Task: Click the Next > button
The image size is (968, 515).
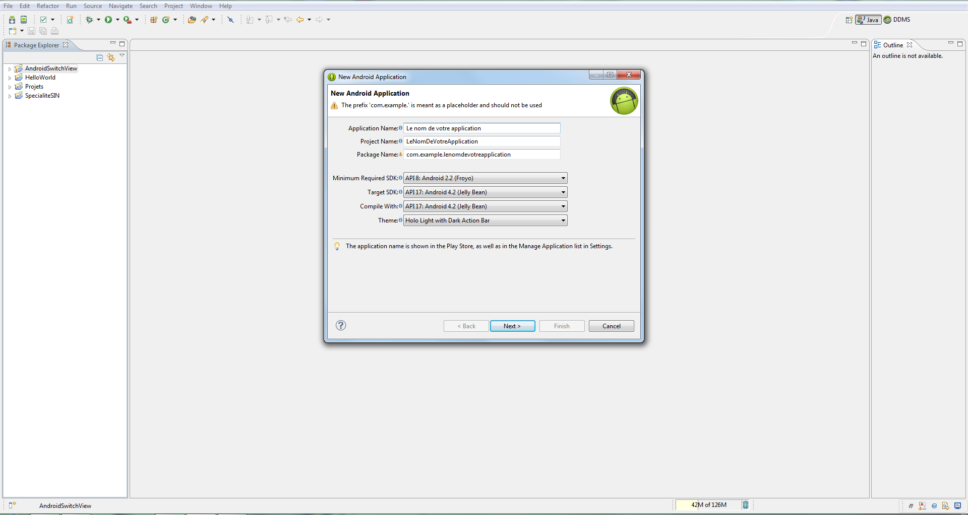Action: (512, 326)
